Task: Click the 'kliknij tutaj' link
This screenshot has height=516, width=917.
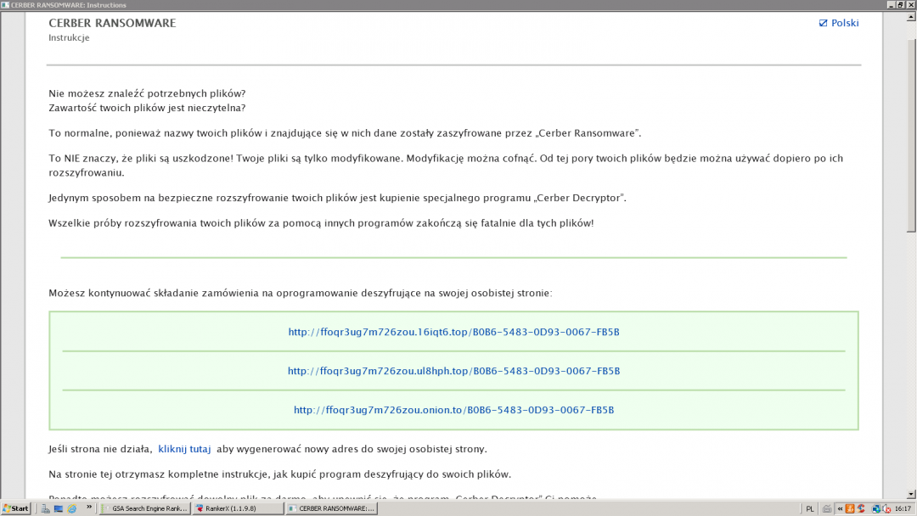Action: [184, 449]
